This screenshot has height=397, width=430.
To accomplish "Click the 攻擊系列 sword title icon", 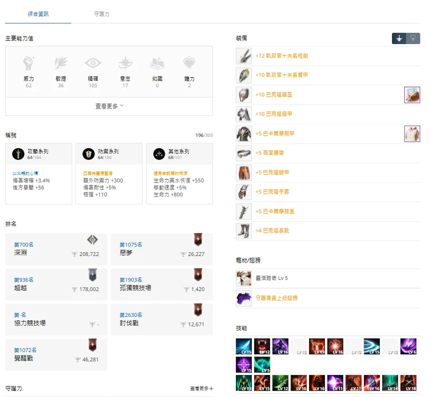I will (x=19, y=154).
